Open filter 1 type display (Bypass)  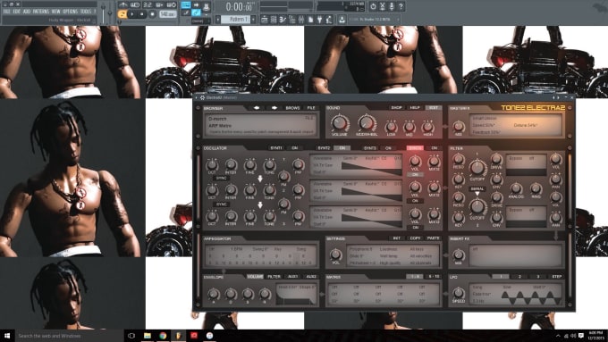pyautogui.click(x=526, y=165)
